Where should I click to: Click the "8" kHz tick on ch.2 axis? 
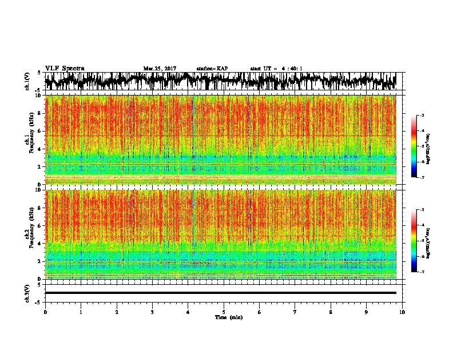[40, 208]
